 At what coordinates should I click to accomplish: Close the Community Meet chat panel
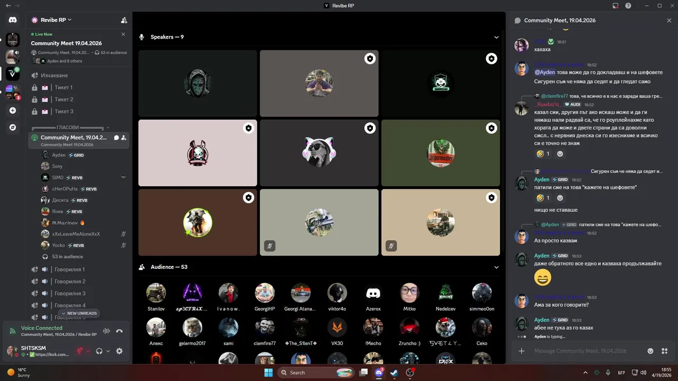pyautogui.click(x=669, y=20)
